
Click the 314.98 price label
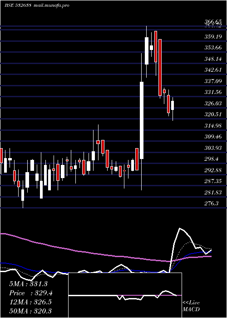pyautogui.click(x=213, y=126)
